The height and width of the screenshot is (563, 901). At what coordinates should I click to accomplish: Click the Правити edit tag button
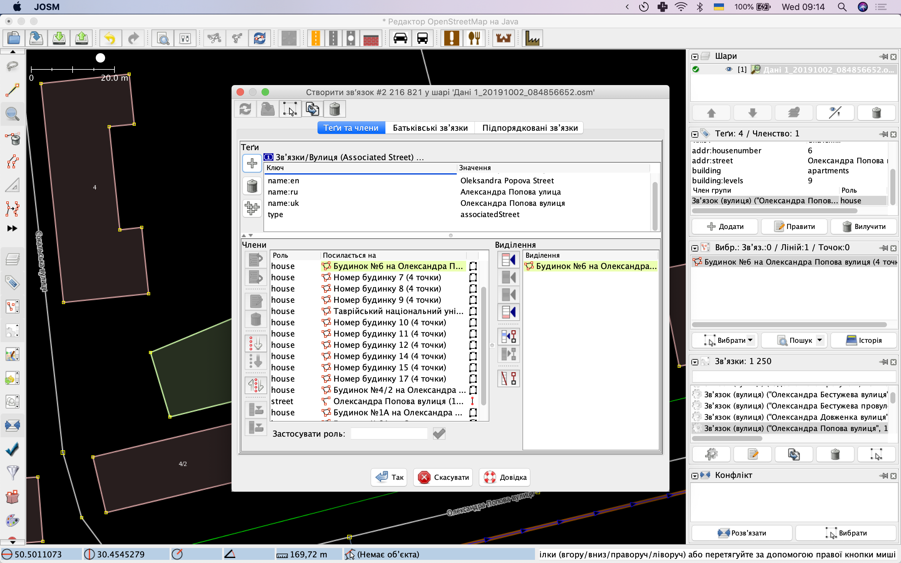tap(794, 226)
